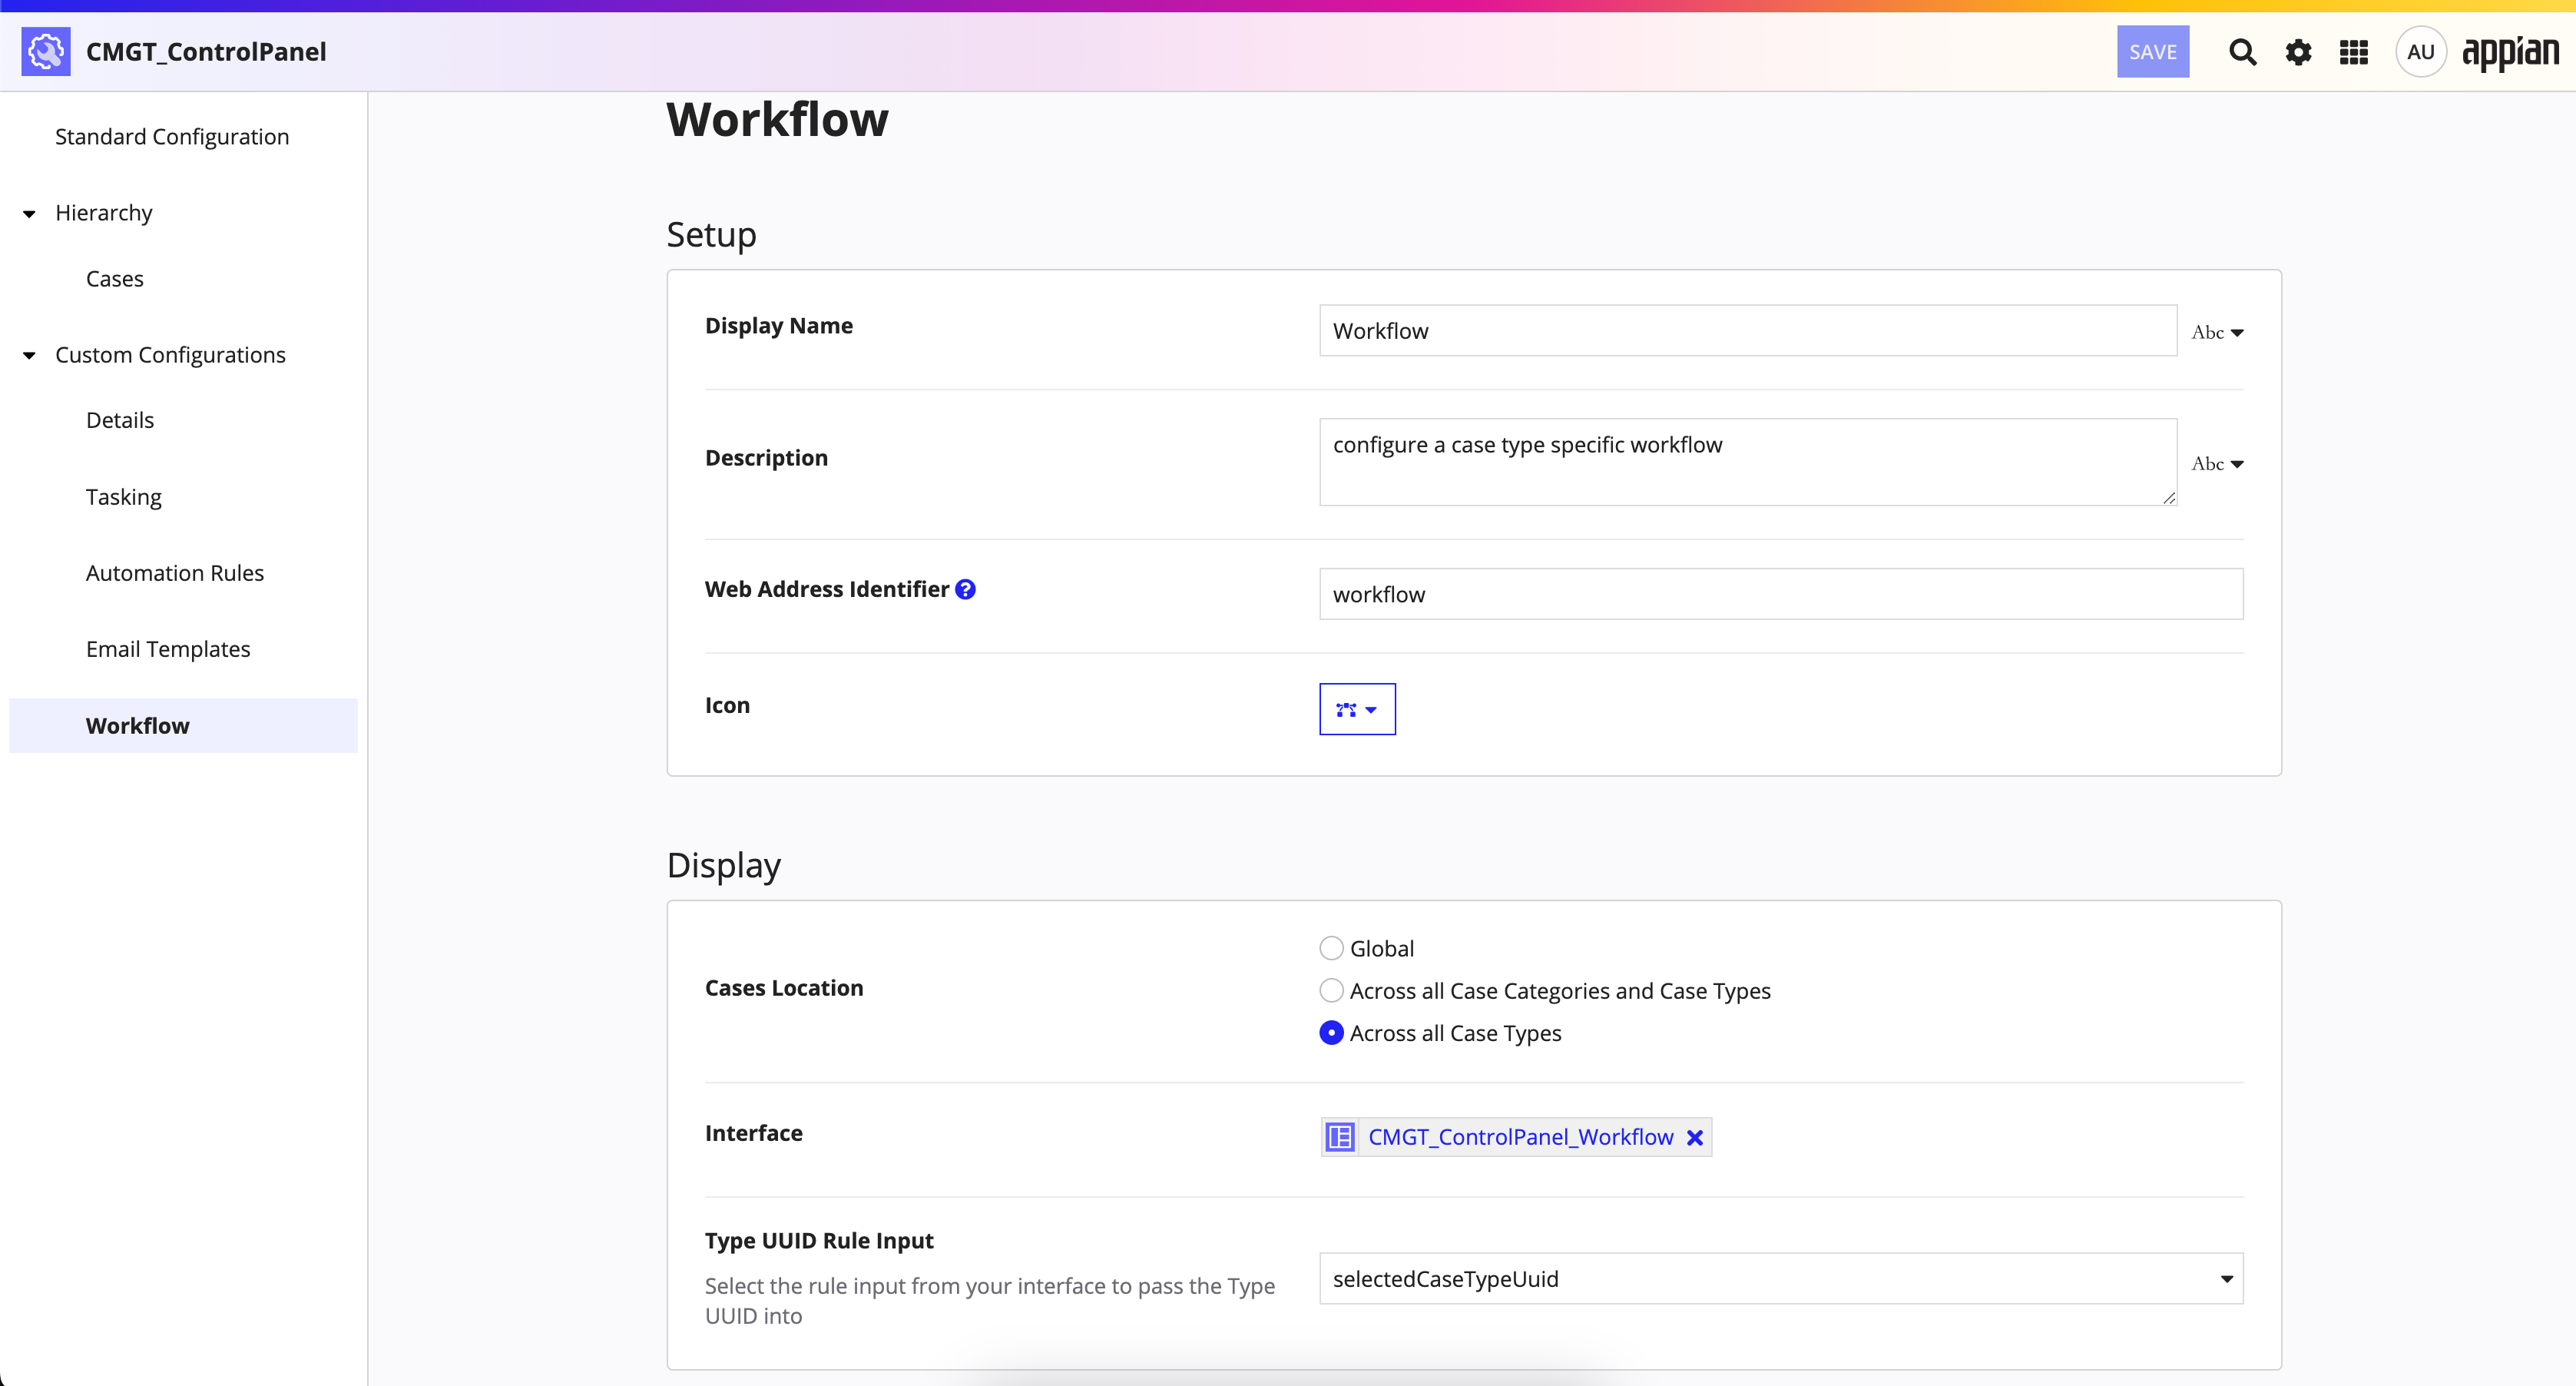Remove the CMGT_ControlPanel_Workflow interface with X
This screenshot has width=2576, height=1386.
[x=1694, y=1137]
